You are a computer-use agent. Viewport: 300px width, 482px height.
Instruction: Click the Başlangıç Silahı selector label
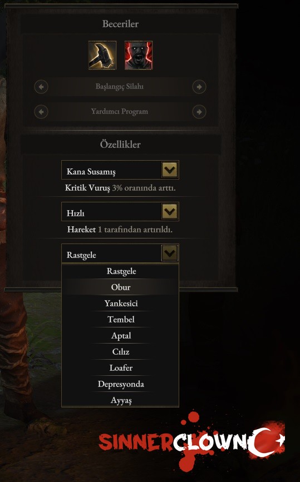(120, 87)
